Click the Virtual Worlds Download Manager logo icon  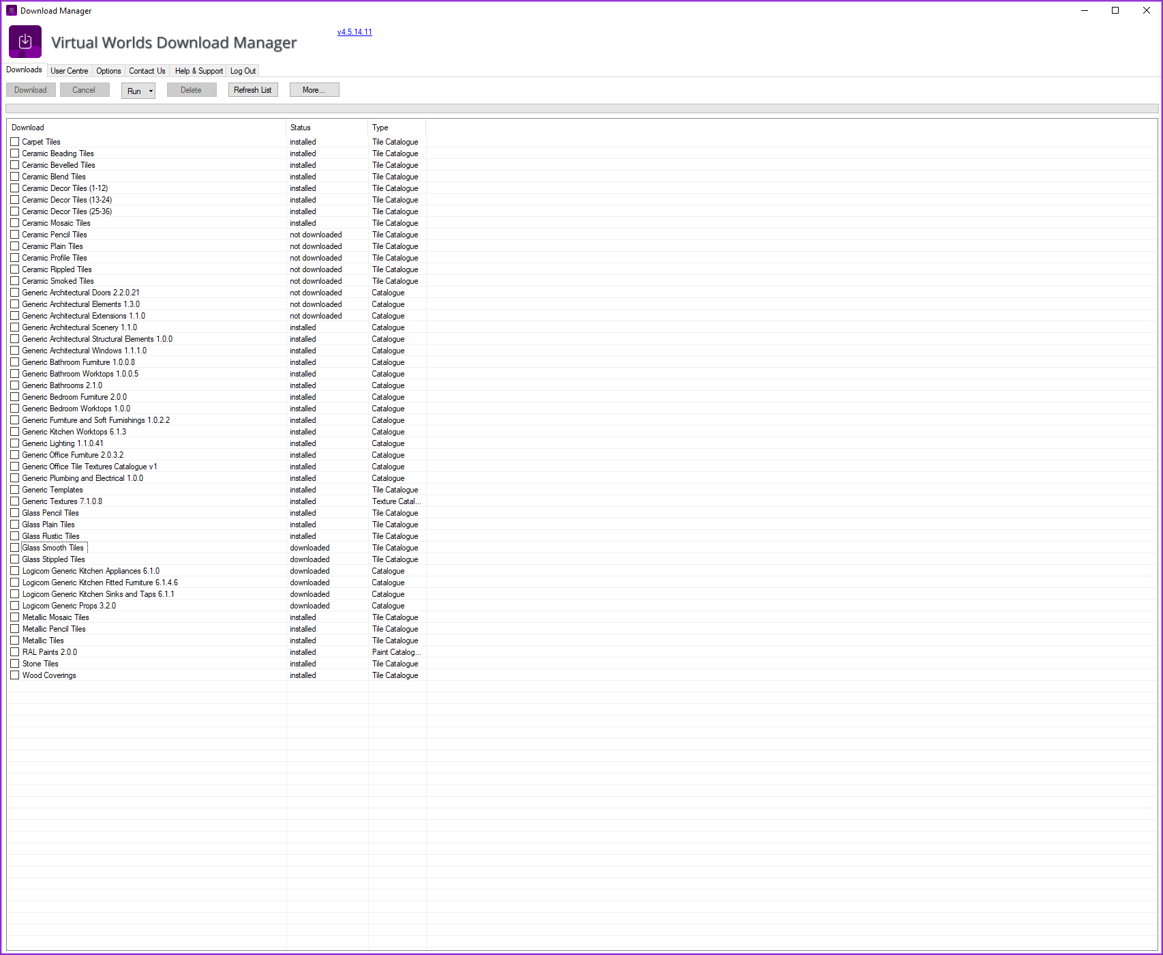pos(25,42)
